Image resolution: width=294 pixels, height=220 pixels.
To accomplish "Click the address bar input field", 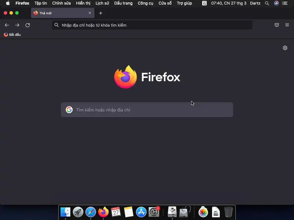I will click(152, 25).
